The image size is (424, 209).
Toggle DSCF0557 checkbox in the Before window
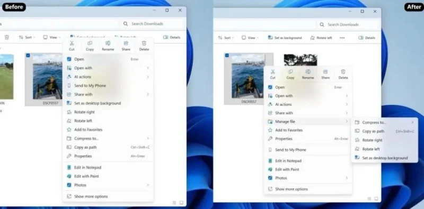point(28,56)
